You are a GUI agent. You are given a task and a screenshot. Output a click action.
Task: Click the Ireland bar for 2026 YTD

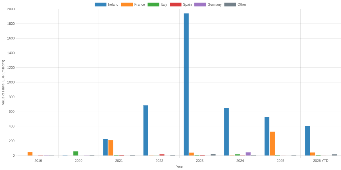click(307, 141)
